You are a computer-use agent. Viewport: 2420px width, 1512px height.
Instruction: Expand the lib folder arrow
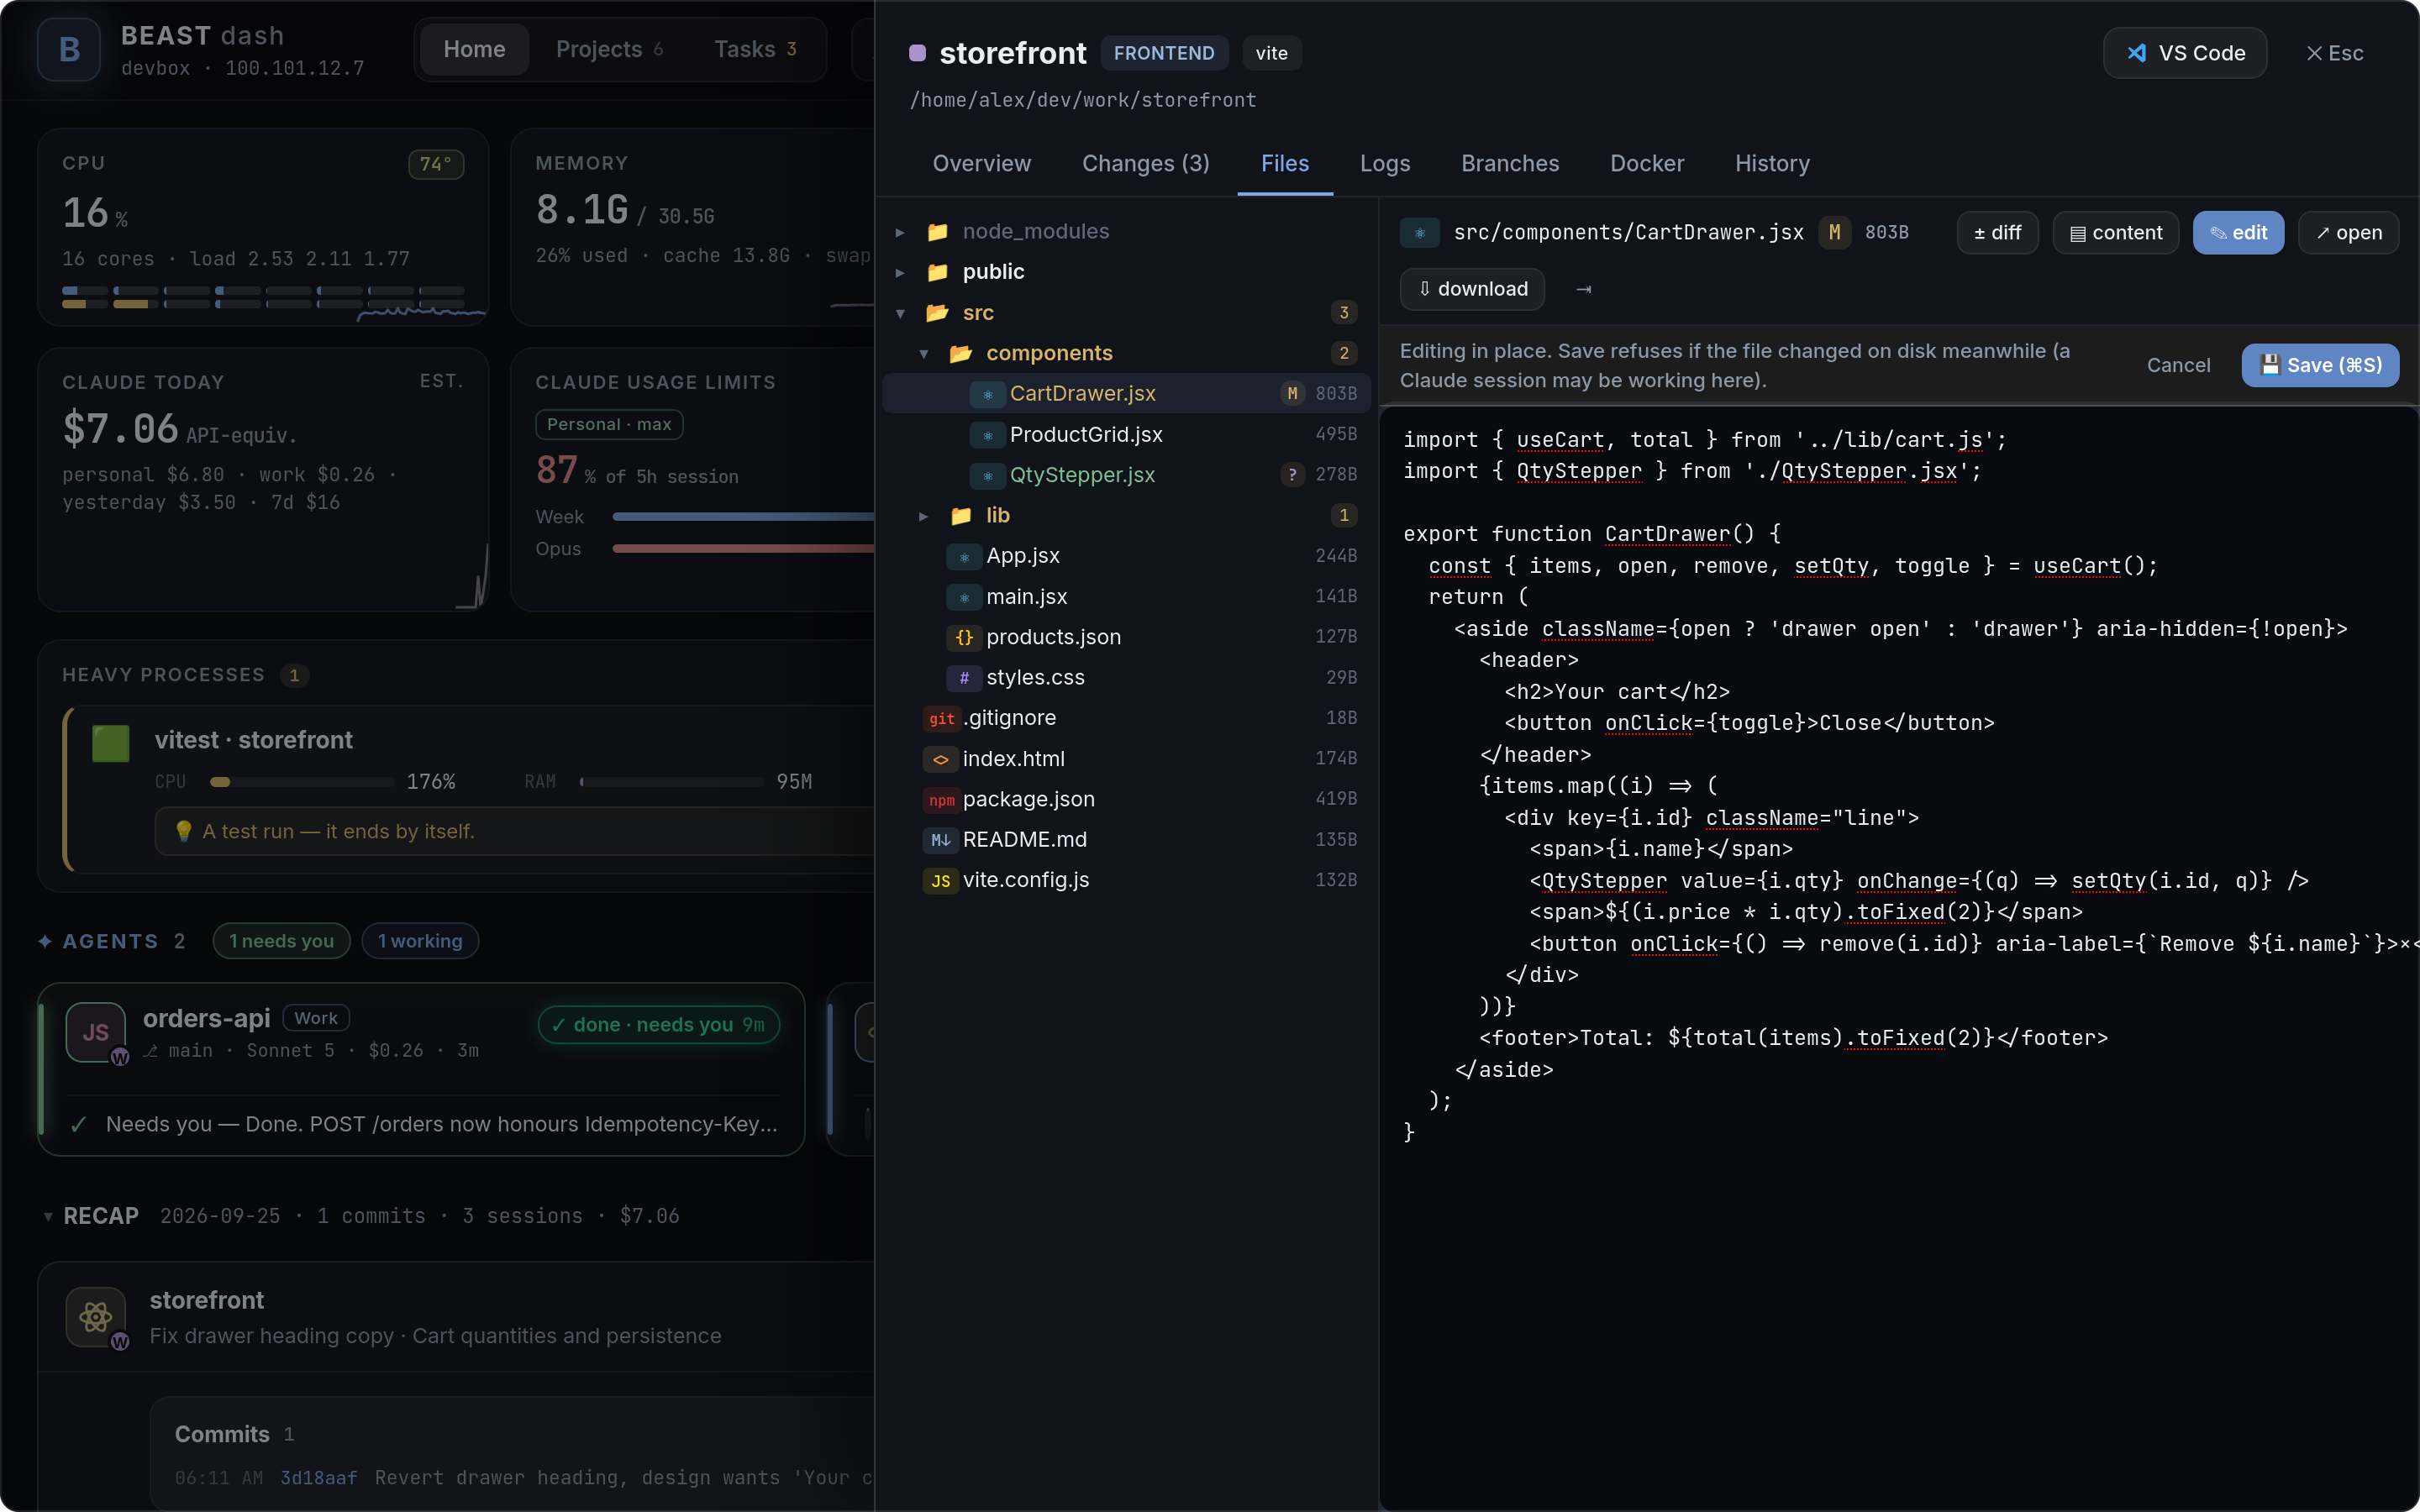(x=924, y=516)
